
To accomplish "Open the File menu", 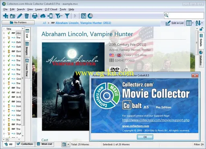I will coord(5,9).
